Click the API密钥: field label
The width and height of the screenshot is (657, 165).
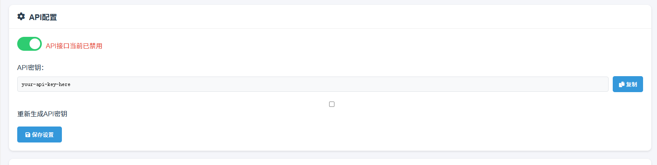tap(30, 68)
